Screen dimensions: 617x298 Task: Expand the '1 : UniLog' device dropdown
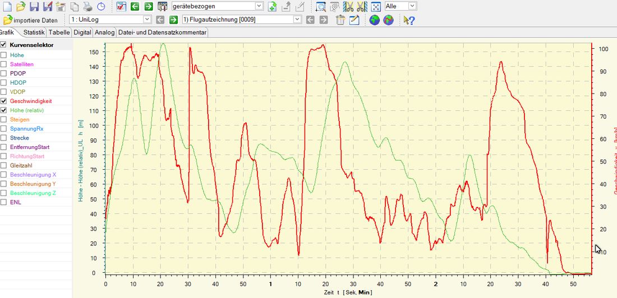tap(147, 20)
